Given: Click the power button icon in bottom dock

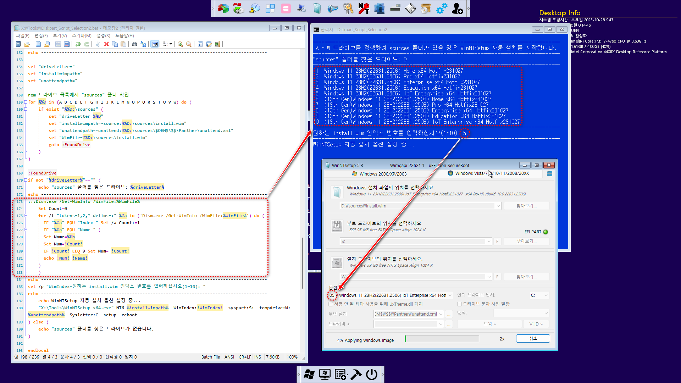Looking at the screenshot, I should [372, 374].
